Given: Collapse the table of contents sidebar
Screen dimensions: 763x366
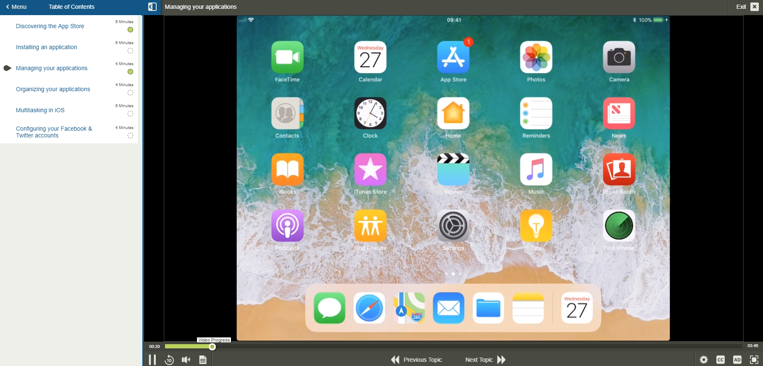Looking at the screenshot, I should click(x=152, y=7).
